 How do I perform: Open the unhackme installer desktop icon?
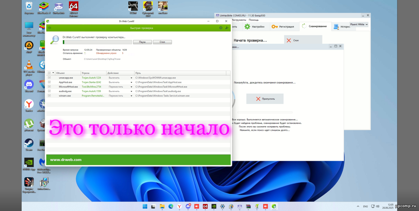click(44, 184)
